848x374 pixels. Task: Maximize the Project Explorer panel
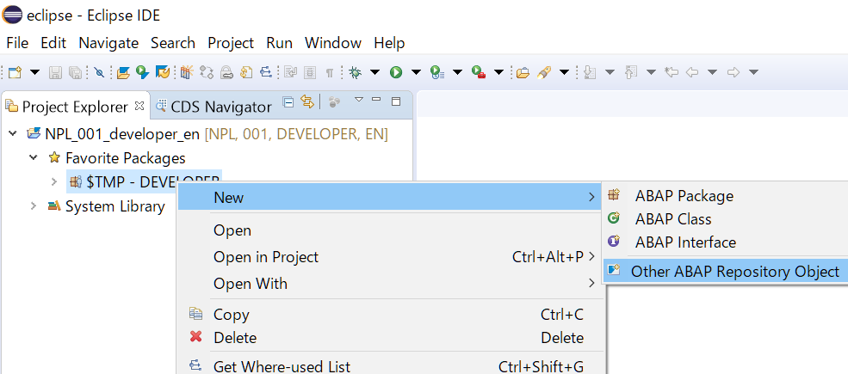click(396, 101)
